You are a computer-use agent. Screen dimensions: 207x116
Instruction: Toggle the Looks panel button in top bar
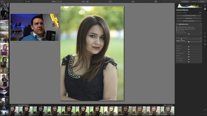pos(28,1)
